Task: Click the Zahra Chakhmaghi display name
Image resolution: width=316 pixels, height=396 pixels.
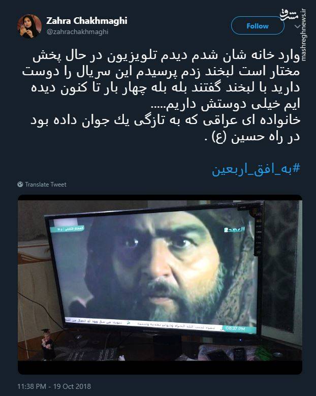Action: point(87,21)
